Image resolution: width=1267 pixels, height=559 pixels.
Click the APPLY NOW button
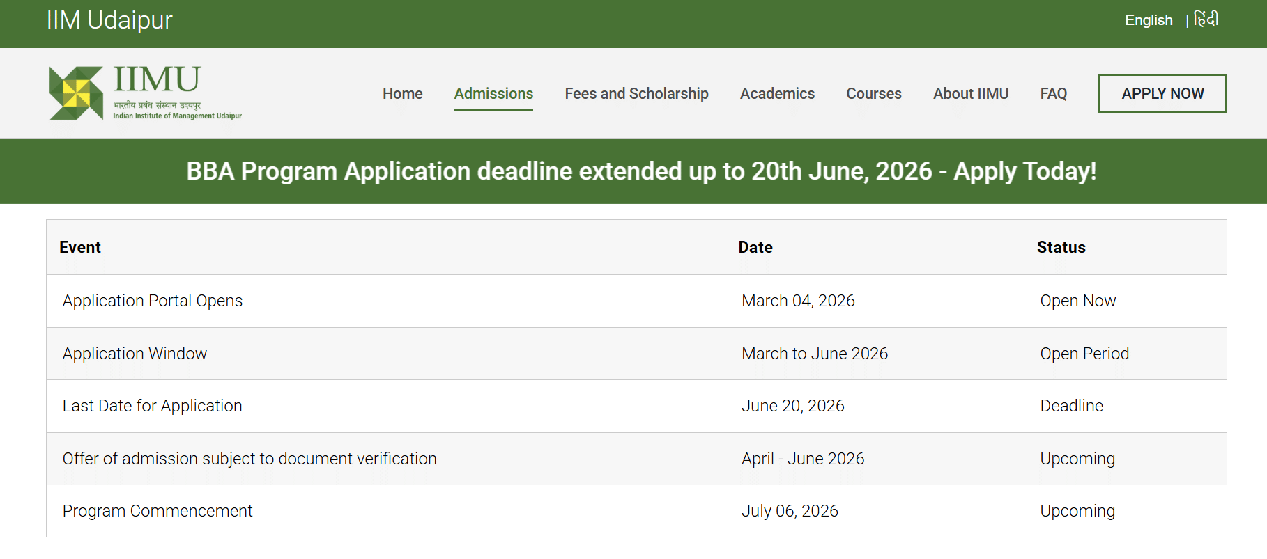tap(1162, 93)
